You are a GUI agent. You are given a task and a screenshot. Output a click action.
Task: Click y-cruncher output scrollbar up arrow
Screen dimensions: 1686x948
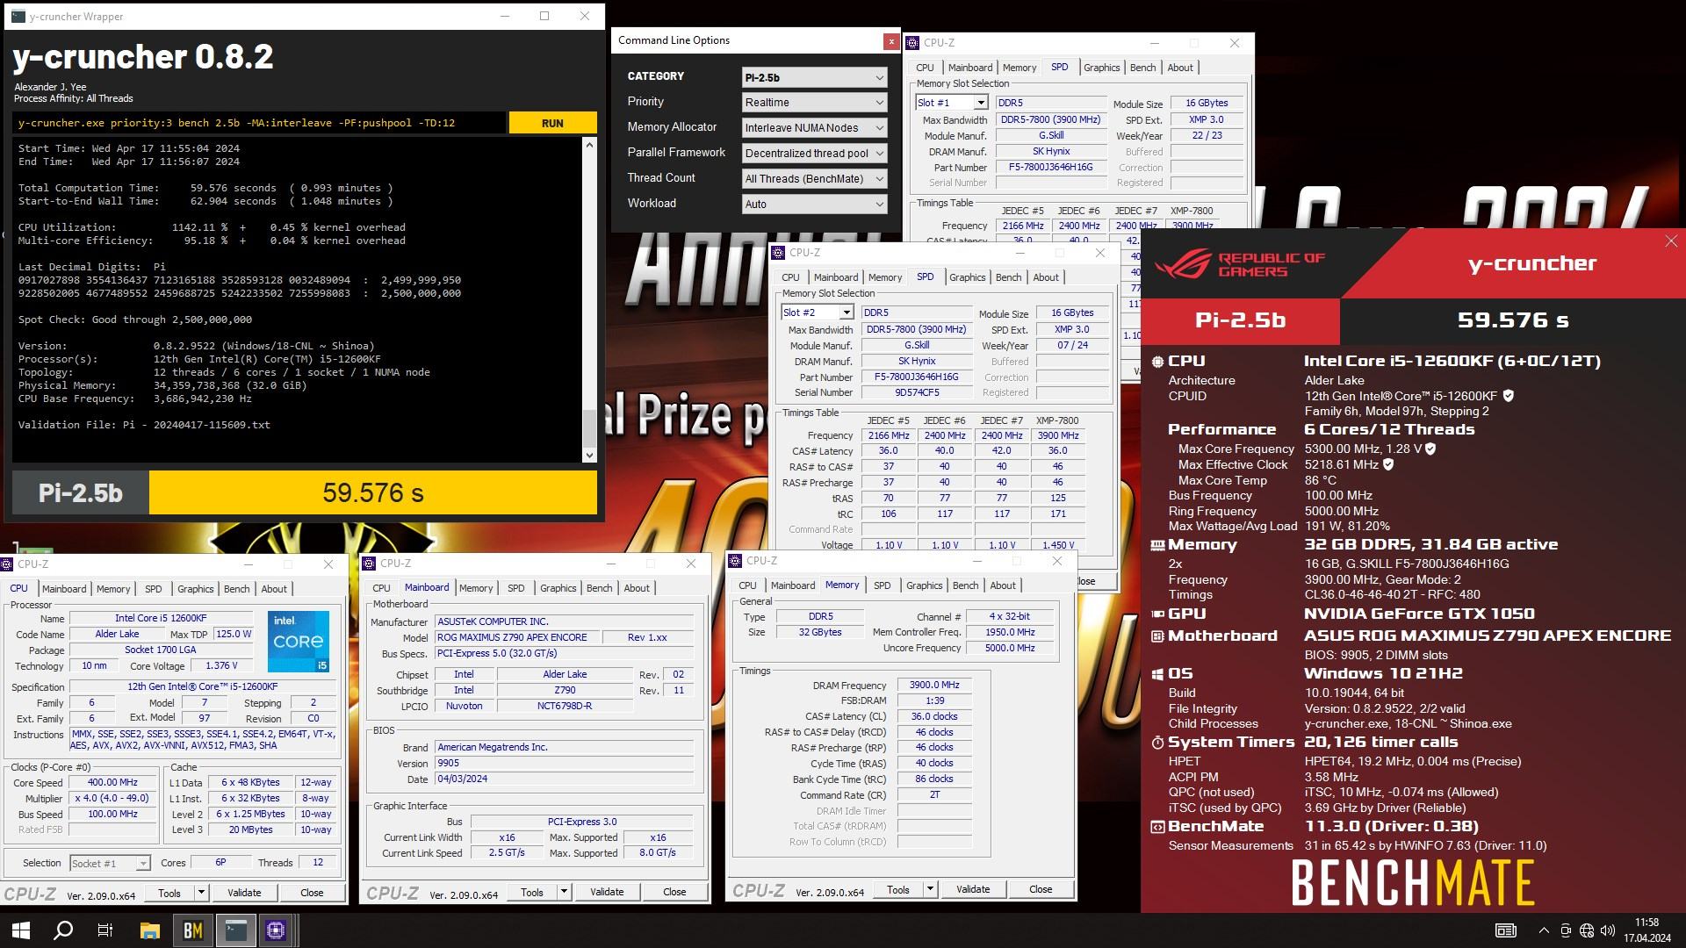(x=589, y=144)
